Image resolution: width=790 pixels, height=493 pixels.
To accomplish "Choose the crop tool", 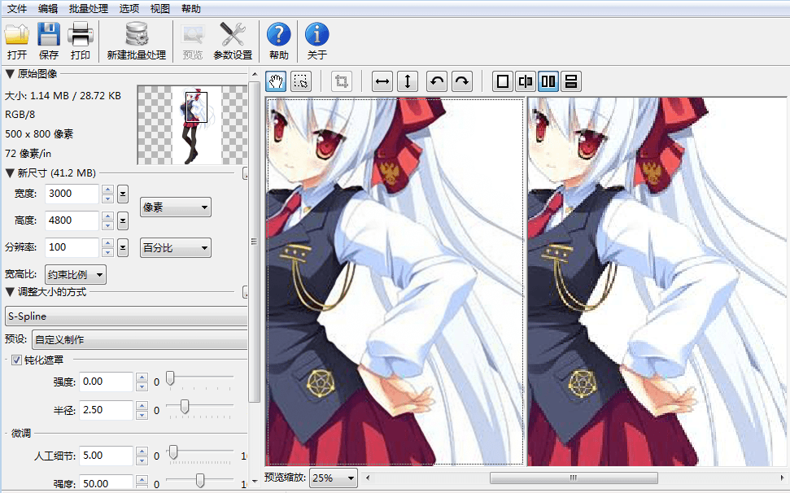I will [x=342, y=81].
